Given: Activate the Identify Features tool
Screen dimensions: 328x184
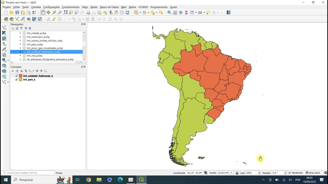Looking at the screenshot, I should tap(169, 13).
